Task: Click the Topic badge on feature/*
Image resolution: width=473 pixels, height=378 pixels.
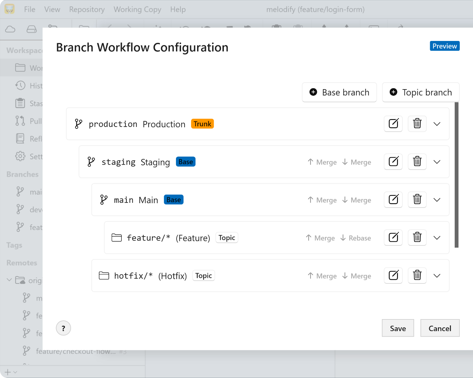Action: point(227,238)
